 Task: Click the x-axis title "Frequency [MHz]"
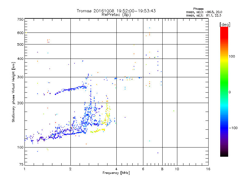coord(116,173)
